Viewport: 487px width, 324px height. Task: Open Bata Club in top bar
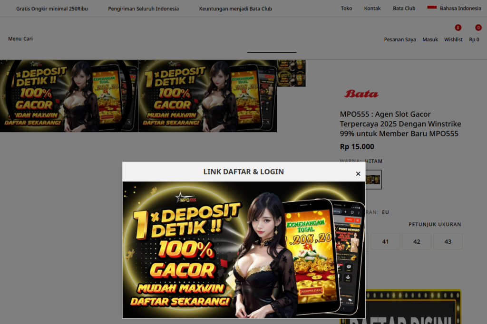point(404,9)
